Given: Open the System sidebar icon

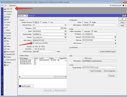Looking at the screenshot, I should 5,36.
